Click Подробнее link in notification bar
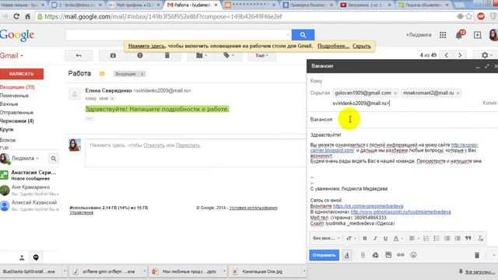The image size is (498, 280). click(333, 46)
